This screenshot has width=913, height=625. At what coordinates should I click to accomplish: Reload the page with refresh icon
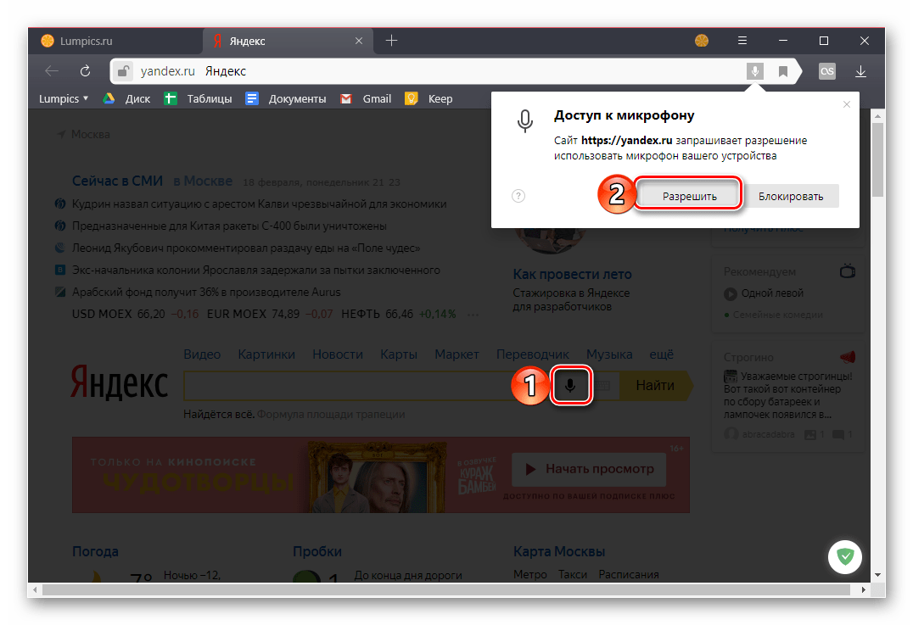(85, 71)
